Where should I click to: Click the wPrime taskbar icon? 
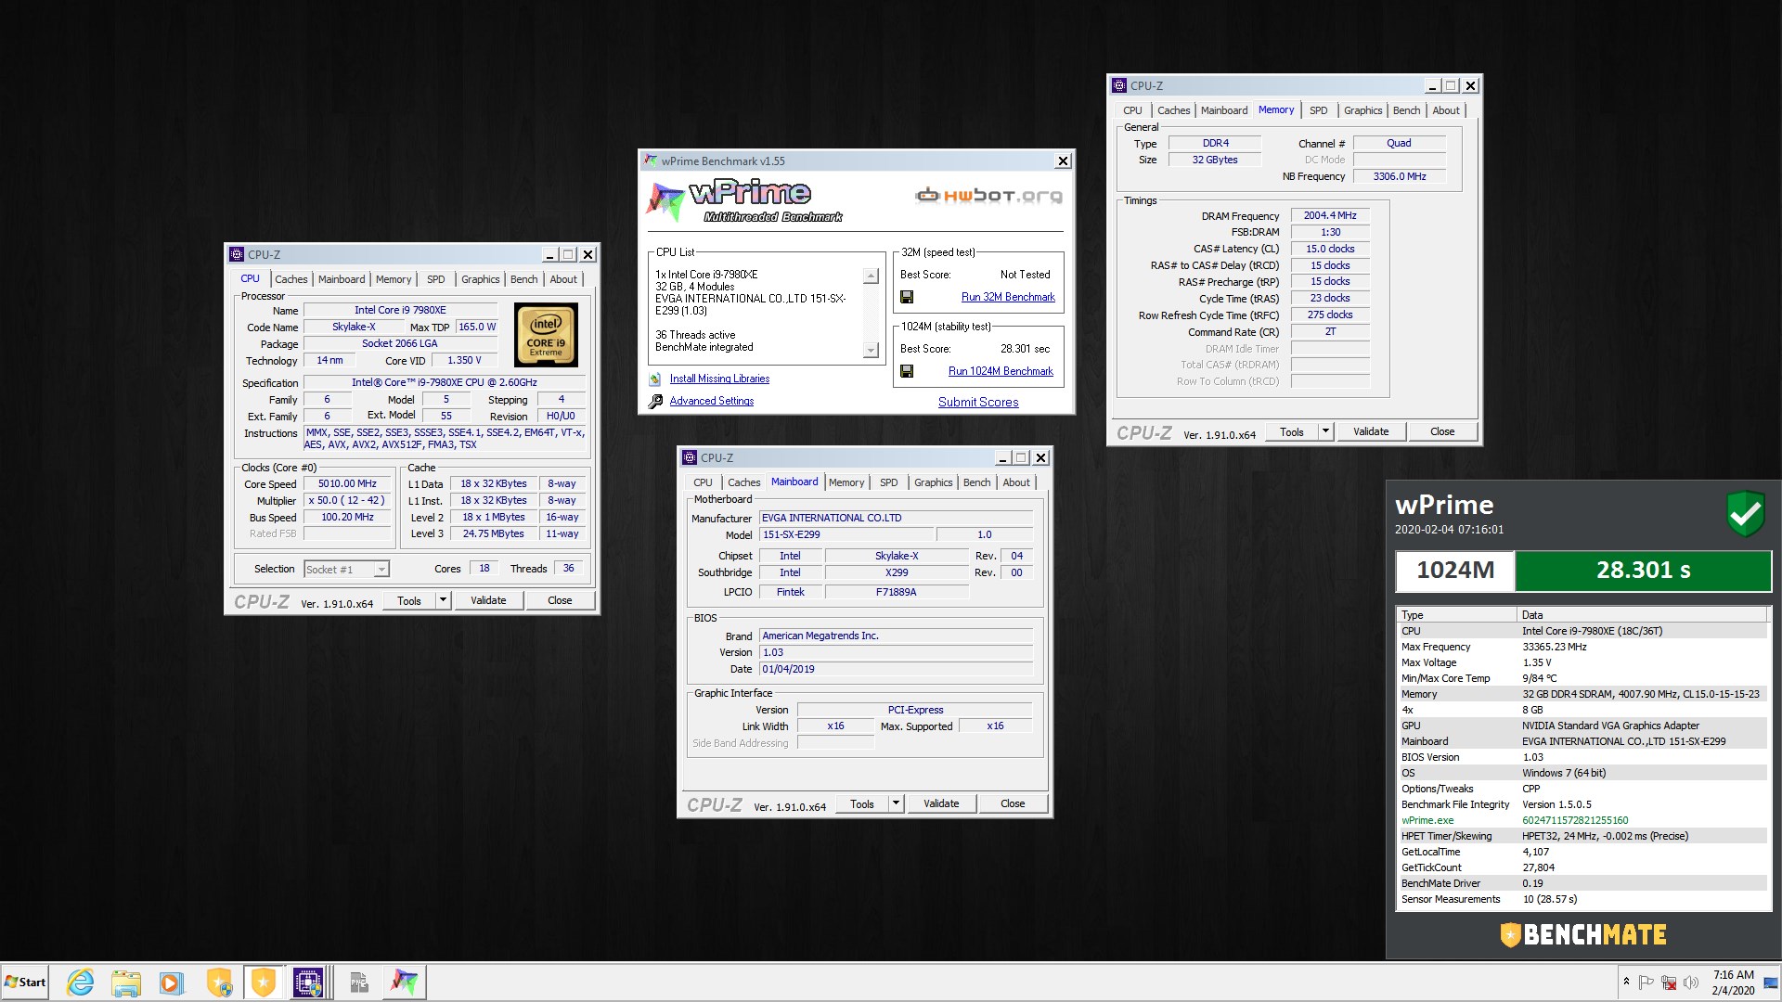[404, 982]
